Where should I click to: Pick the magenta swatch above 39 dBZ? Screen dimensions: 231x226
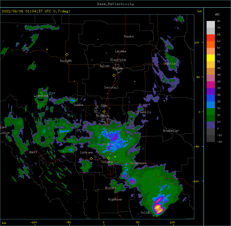[211, 85]
